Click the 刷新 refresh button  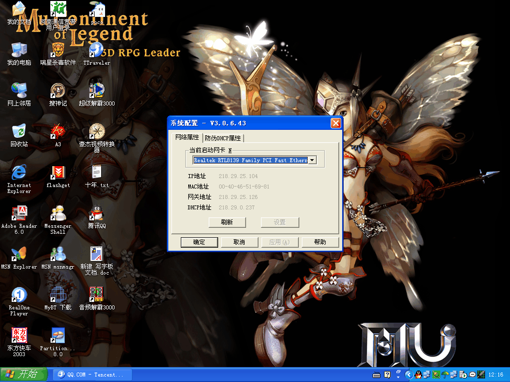[227, 222]
